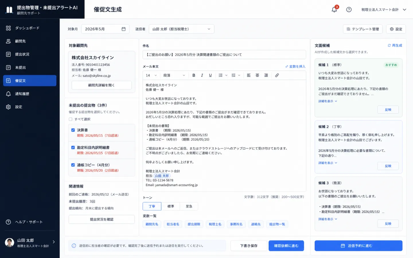Apply 候補 2 with its 反映 button
The height and width of the screenshot is (258, 413).
point(388,166)
